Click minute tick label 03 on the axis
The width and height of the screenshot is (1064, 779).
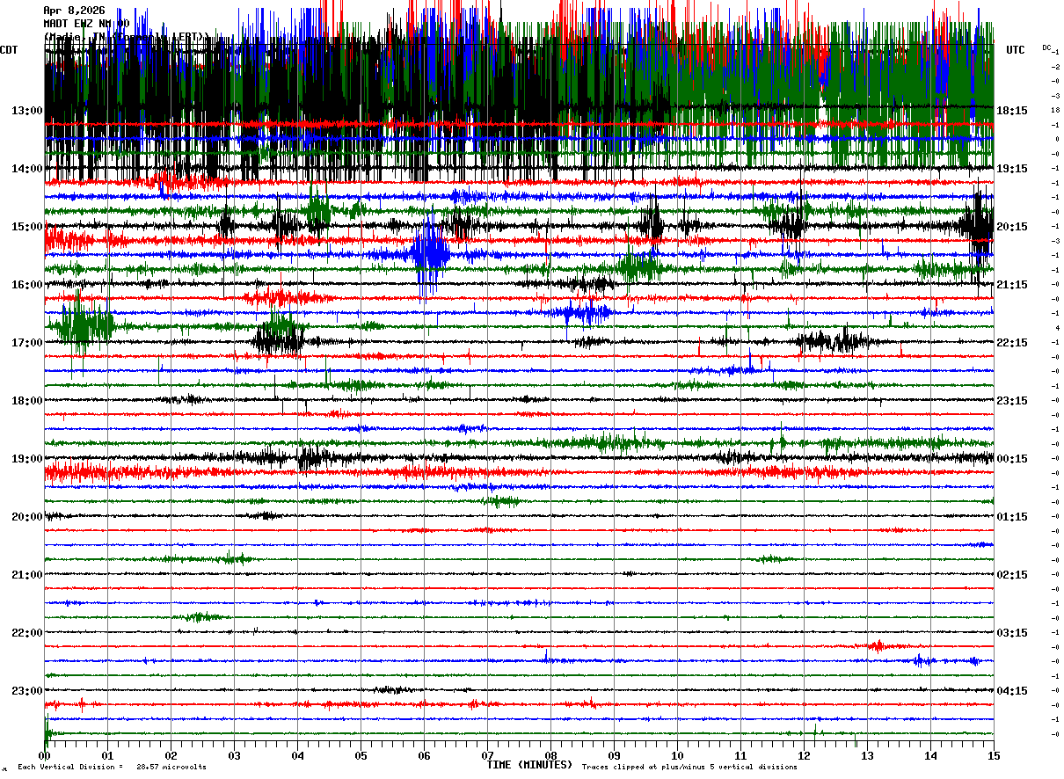[x=234, y=755]
